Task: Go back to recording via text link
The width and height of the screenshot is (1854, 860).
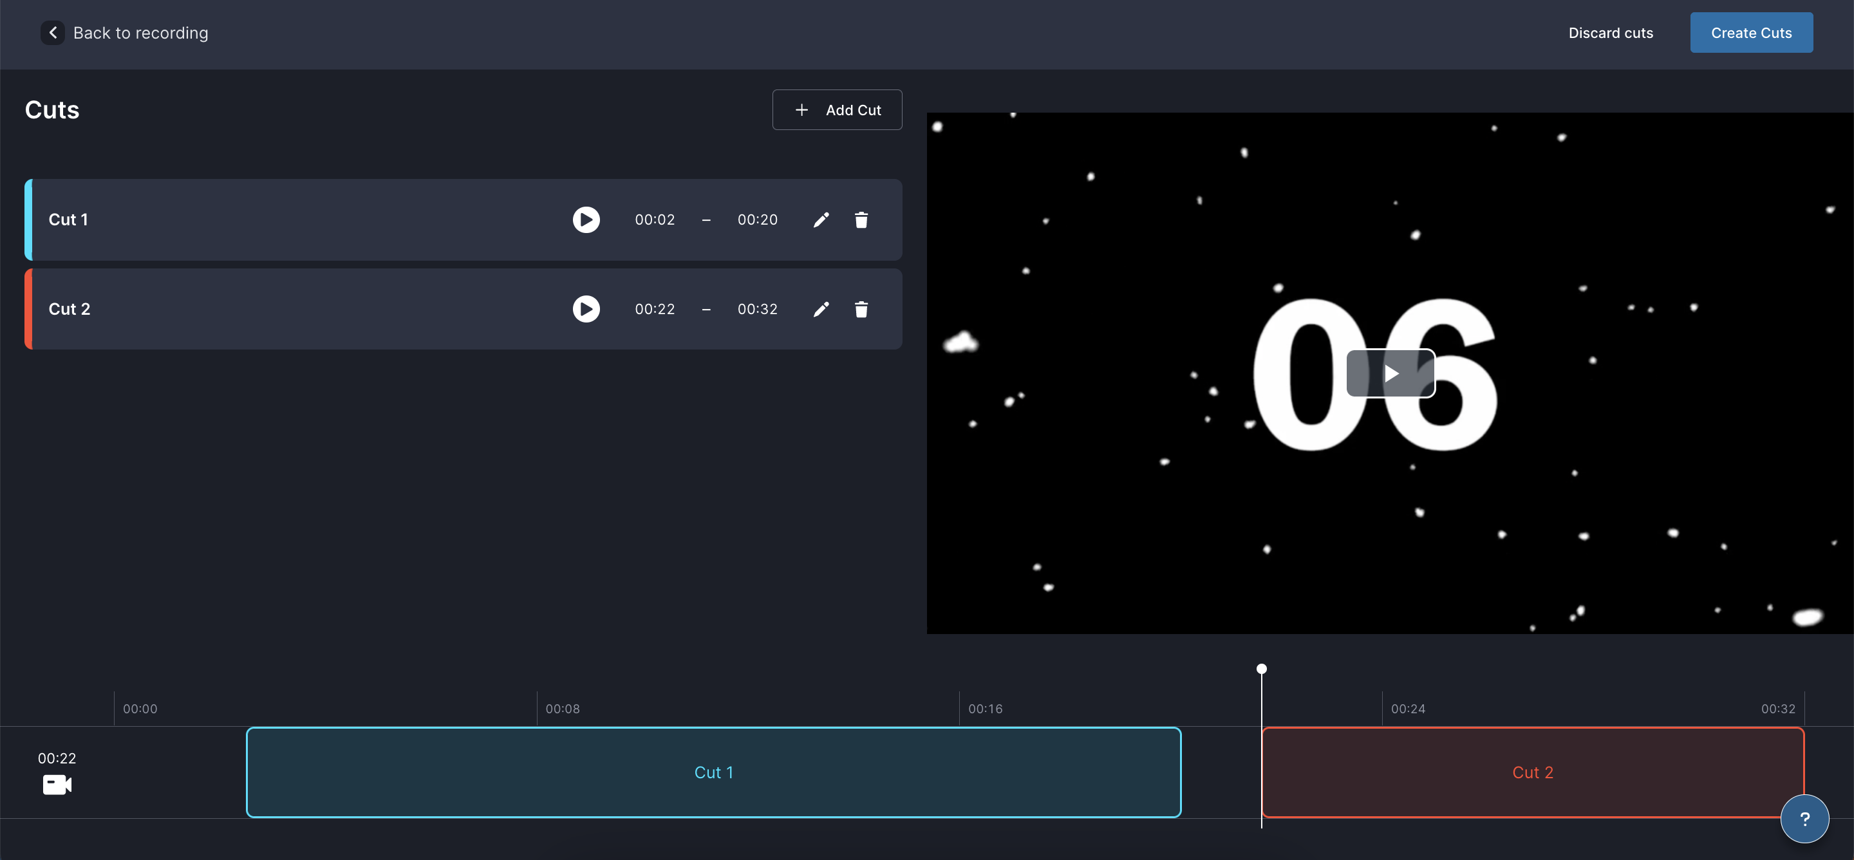Action: coord(140,32)
